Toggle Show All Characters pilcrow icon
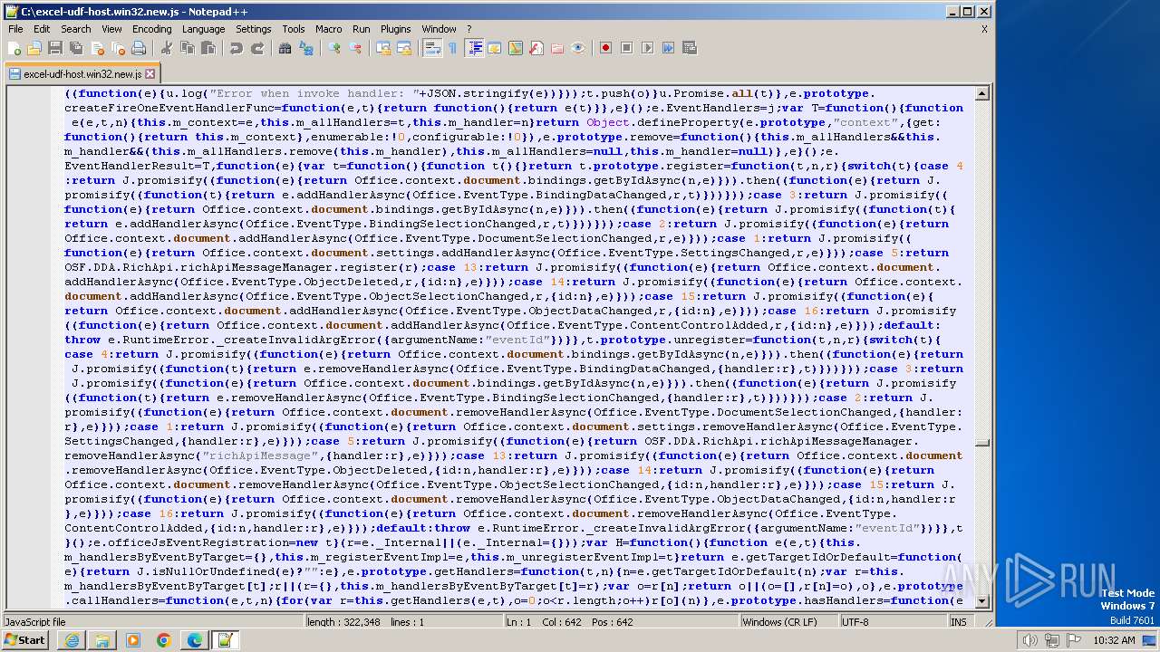The image size is (1160, 652). (x=453, y=48)
